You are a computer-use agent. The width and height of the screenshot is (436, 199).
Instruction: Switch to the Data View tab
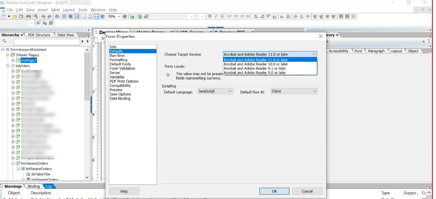[x=66, y=35]
